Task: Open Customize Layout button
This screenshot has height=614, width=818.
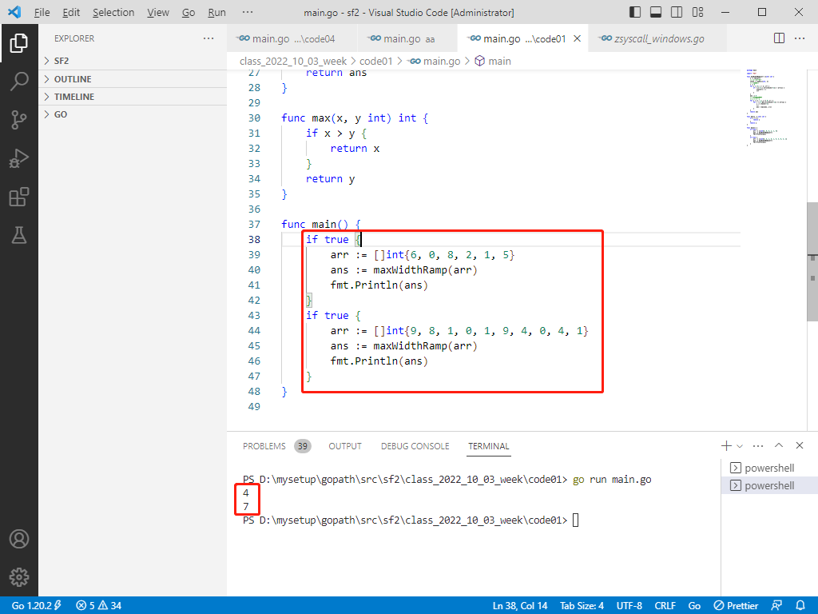Action: [697, 12]
